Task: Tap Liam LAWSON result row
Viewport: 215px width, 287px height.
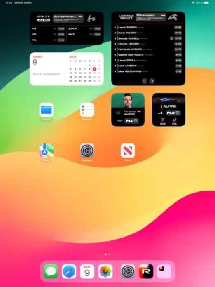Action: (x=148, y=66)
